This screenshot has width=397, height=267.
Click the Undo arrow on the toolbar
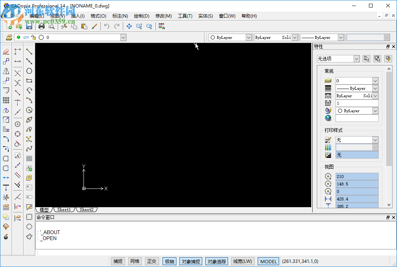tap(106, 26)
